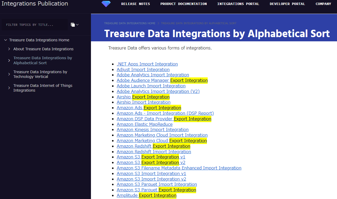Open the Adjust Import Integration link
Screen dimensions: 337x199
[143, 69]
